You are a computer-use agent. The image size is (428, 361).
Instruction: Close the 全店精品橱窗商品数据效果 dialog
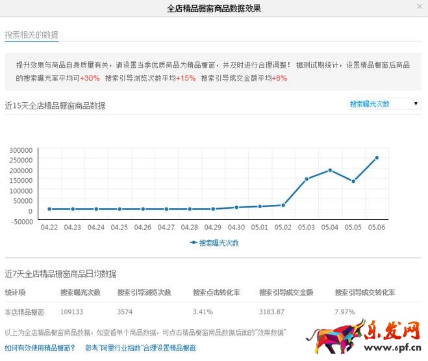pyautogui.click(x=419, y=7)
